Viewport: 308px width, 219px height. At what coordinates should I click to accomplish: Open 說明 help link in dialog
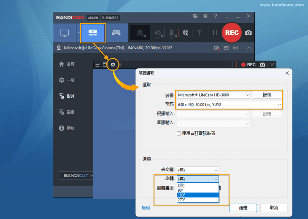(146, 208)
